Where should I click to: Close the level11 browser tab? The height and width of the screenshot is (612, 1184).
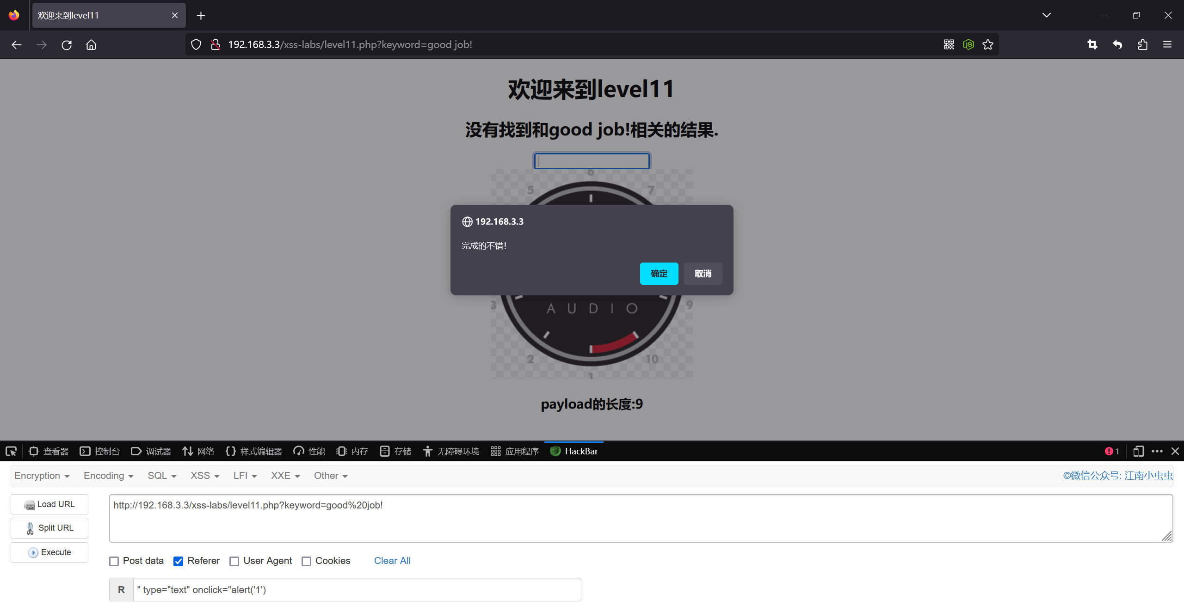(175, 15)
